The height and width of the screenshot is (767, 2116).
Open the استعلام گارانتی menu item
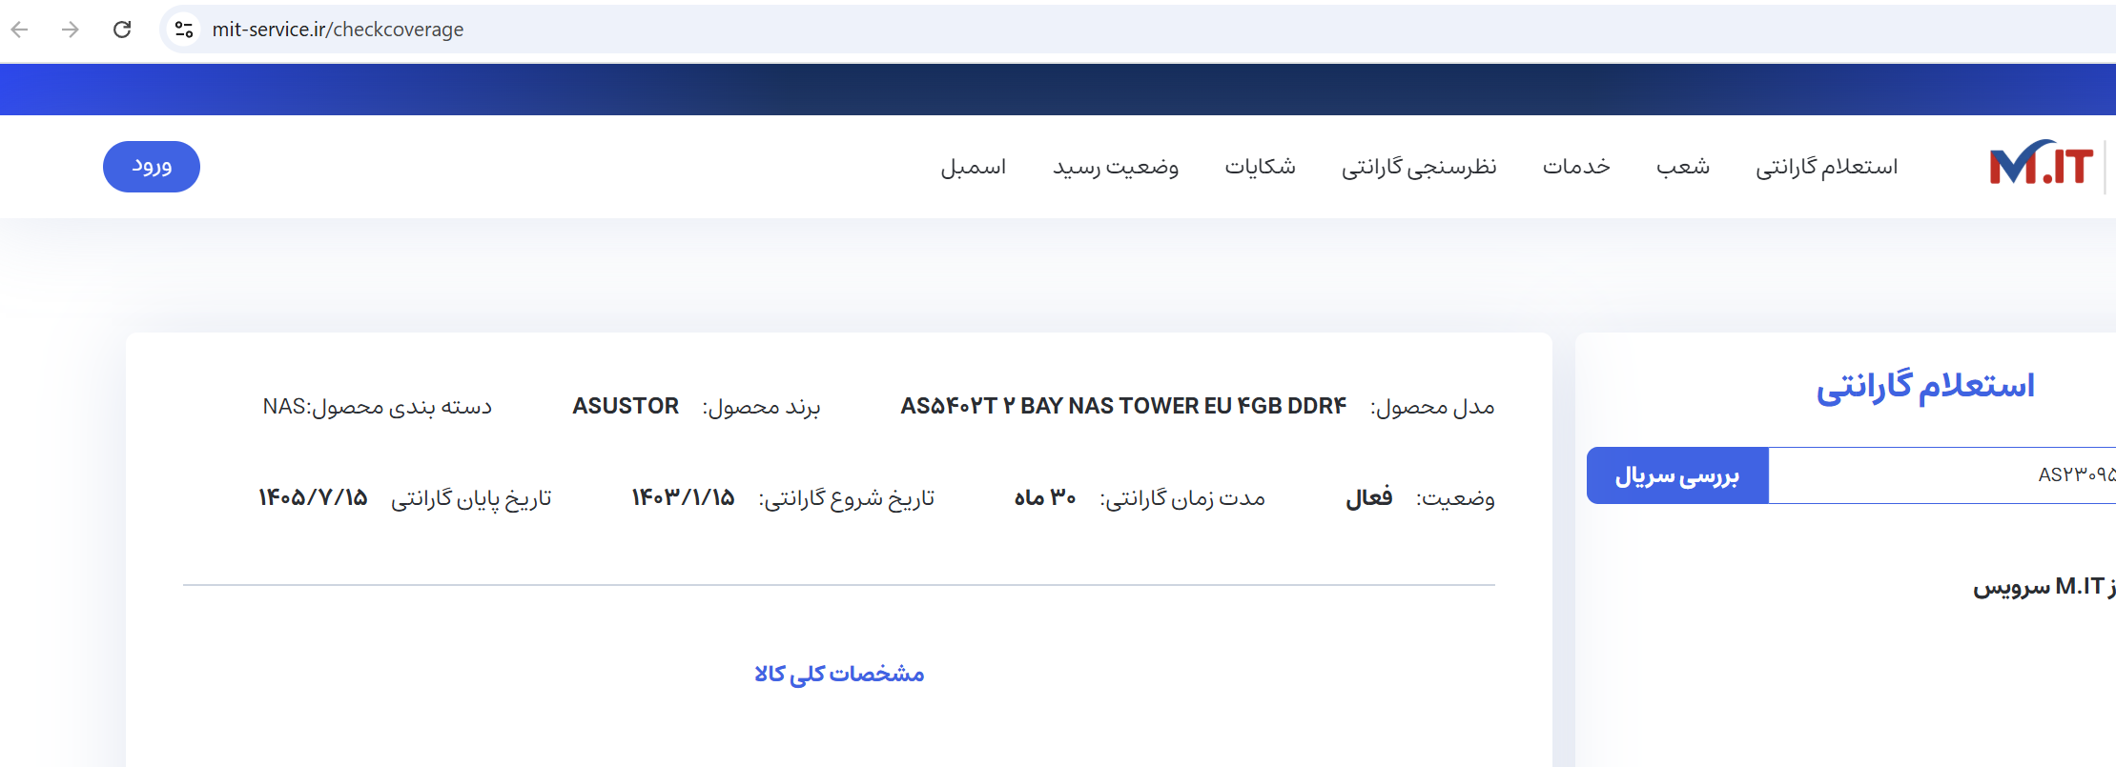(1826, 167)
